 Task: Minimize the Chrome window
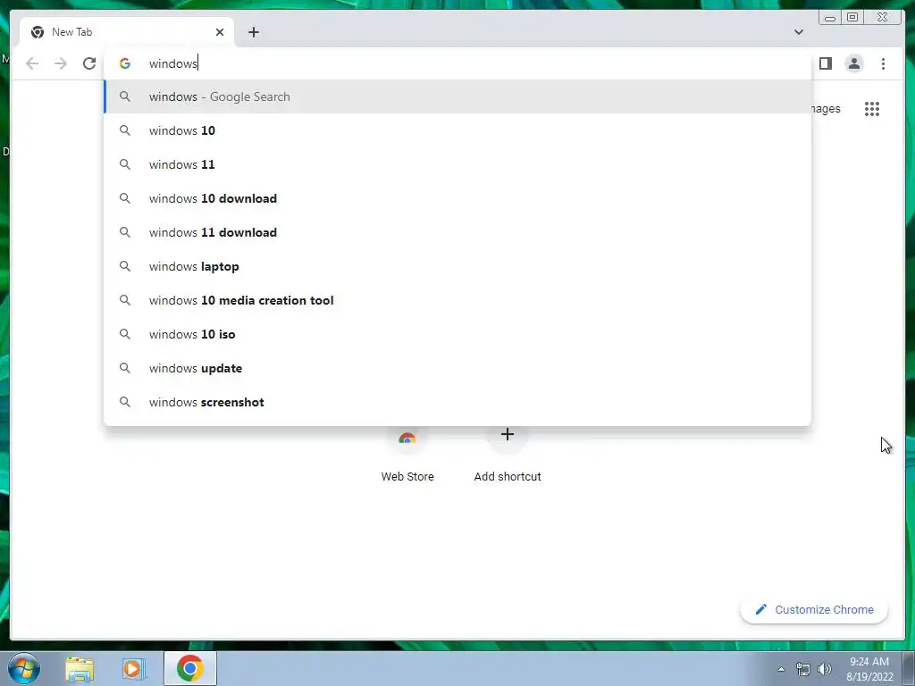[x=830, y=18]
